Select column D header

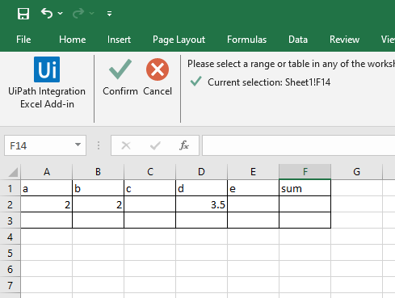201,172
